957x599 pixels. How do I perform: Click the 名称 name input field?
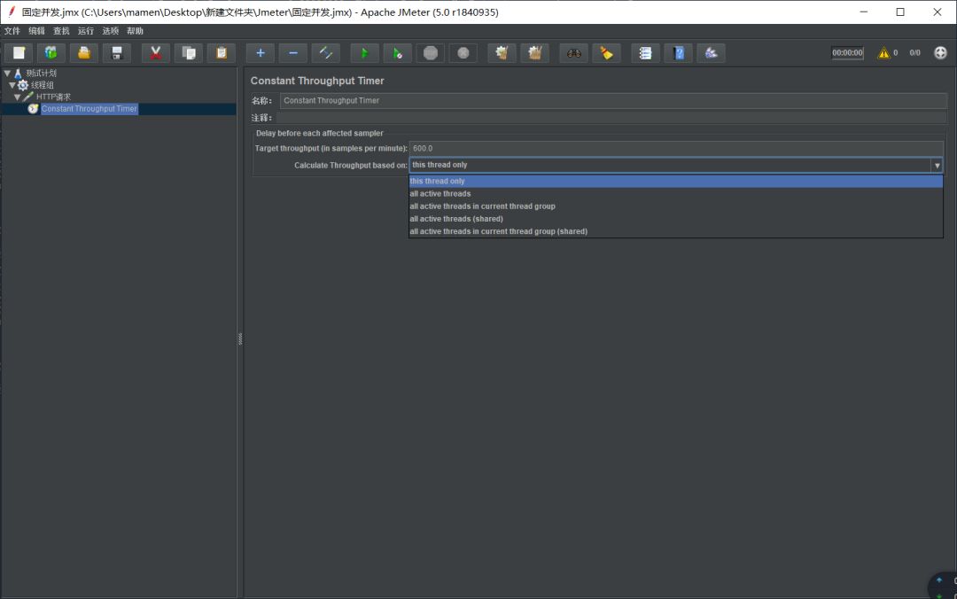point(613,101)
